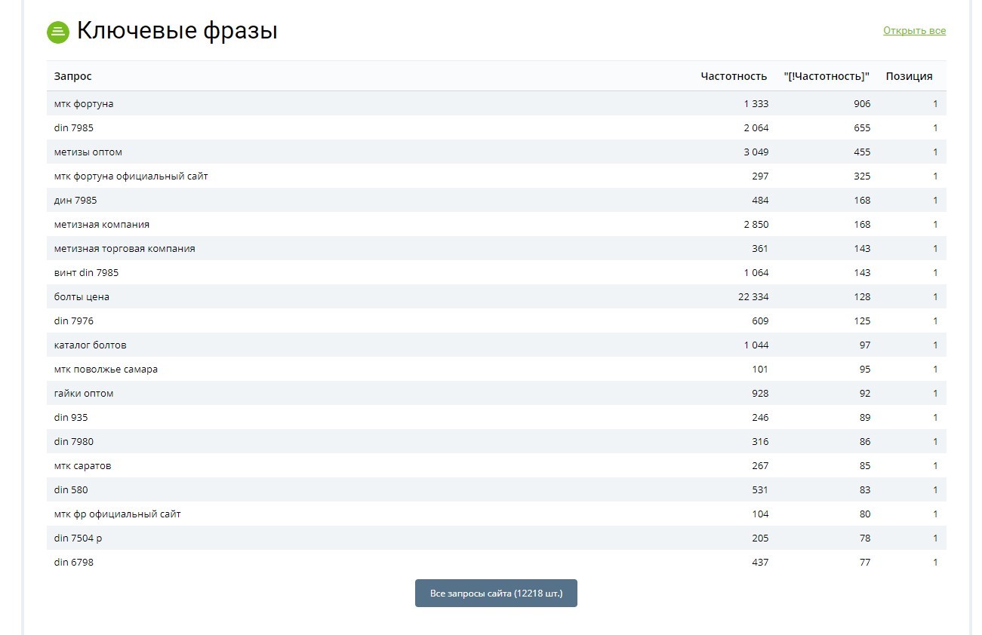Select the query мтк поволжье самара

pyautogui.click(x=106, y=369)
